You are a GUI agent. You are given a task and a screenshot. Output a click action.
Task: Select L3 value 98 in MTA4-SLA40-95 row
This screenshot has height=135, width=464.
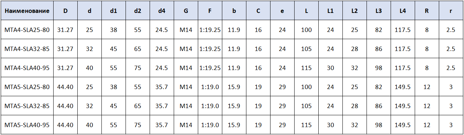pos(379,68)
